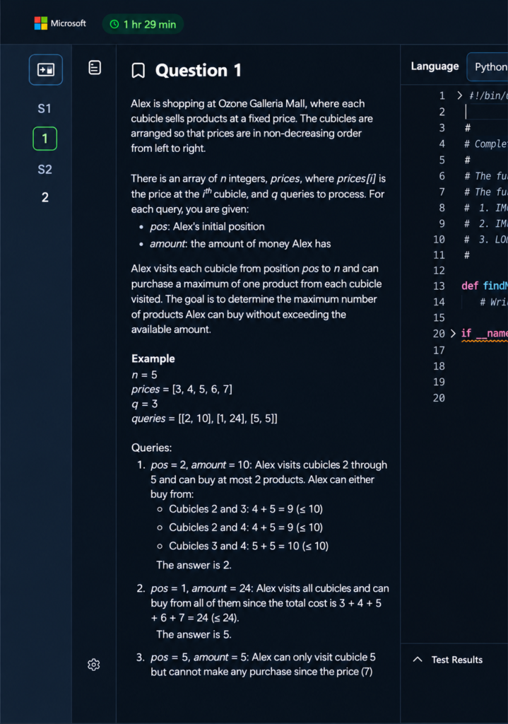
Task: Click the 'pos: Alex's initial position' bullet
Action: point(207,227)
